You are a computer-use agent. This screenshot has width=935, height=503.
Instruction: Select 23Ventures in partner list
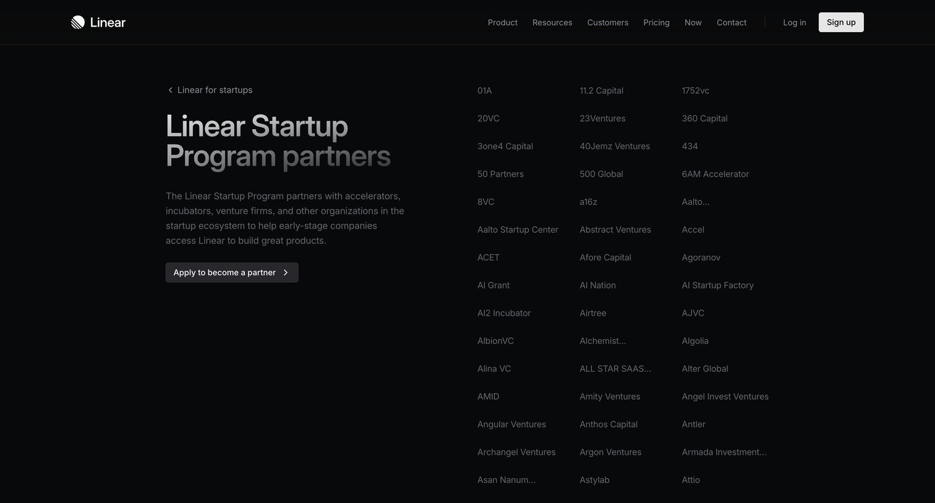pos(602,119)
